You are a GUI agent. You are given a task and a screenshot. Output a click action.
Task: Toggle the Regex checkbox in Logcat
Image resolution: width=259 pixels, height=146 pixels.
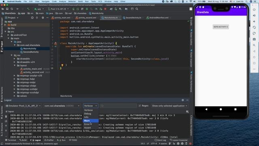coord(140,105)
